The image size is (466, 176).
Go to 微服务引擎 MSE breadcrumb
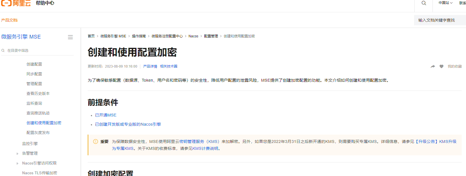pos(113,36)
